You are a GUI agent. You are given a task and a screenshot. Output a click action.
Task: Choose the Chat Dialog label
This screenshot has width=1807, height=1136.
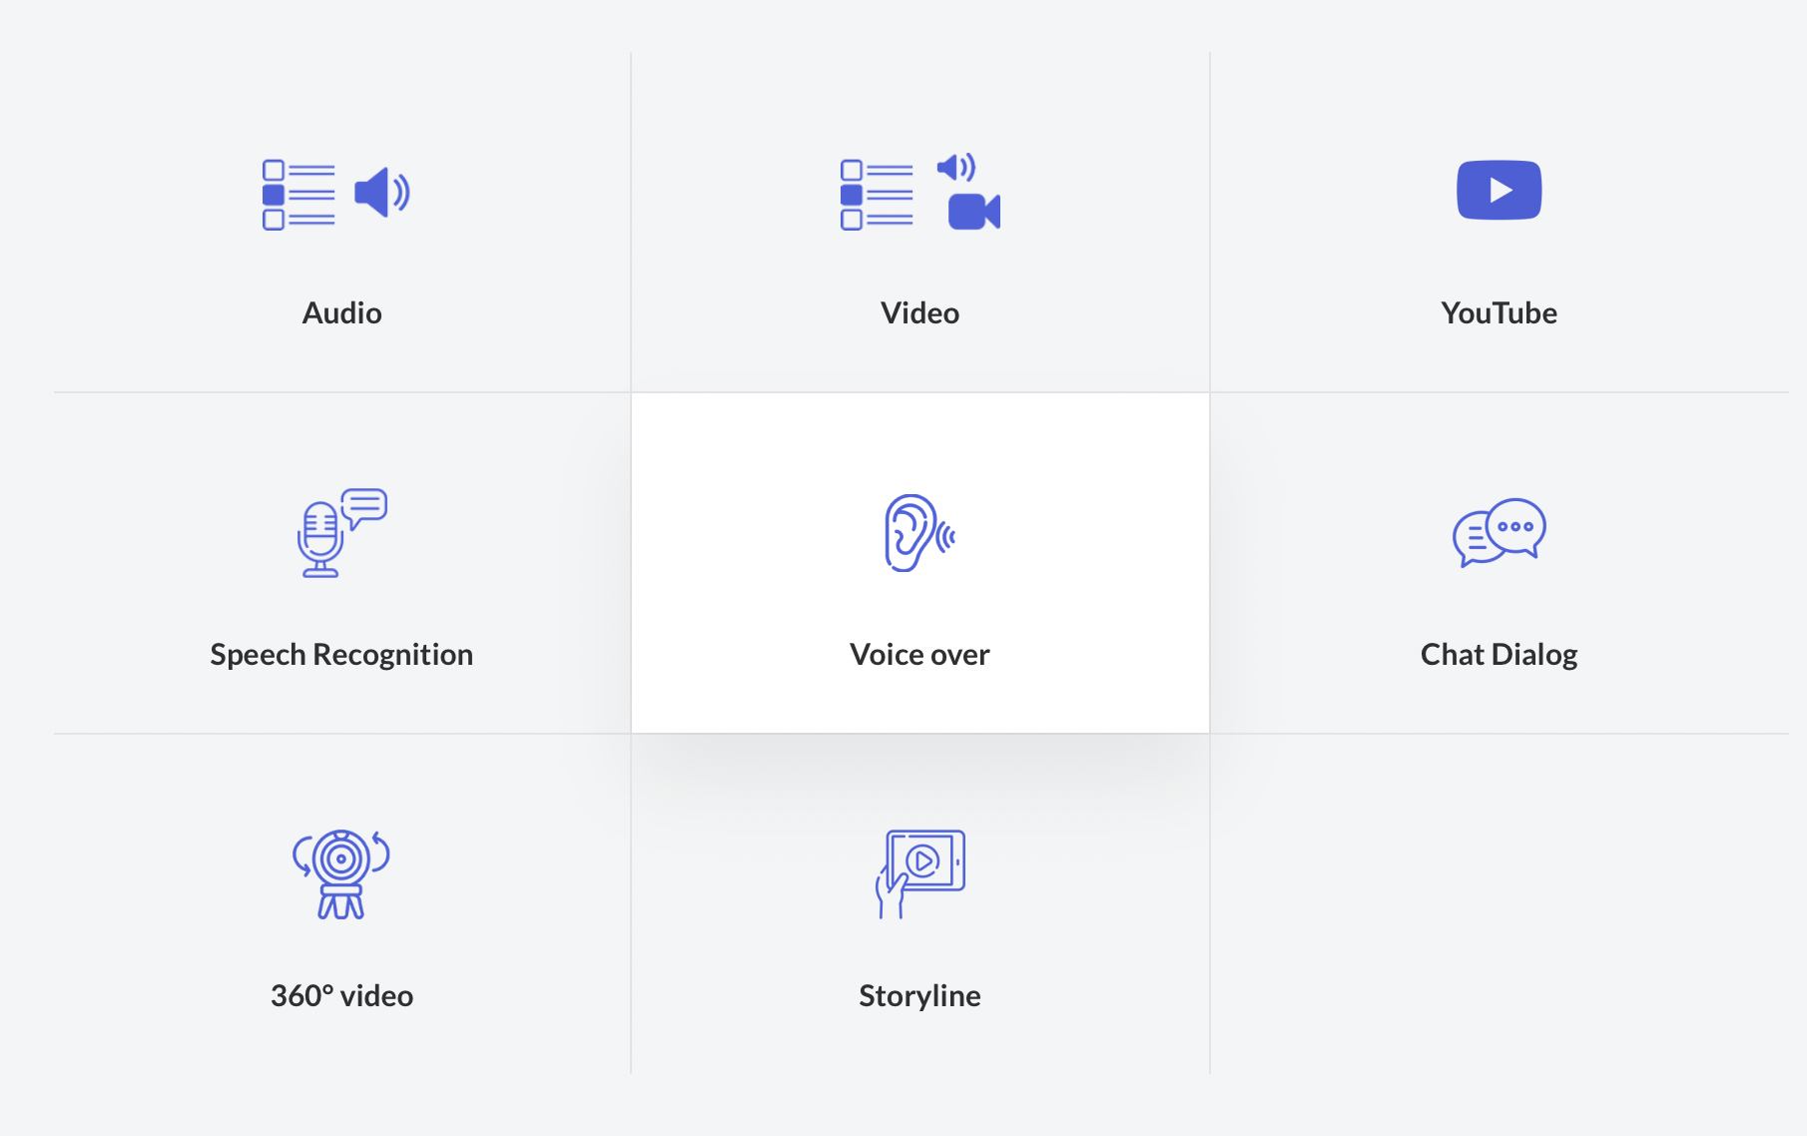[x=1499, y=655]
